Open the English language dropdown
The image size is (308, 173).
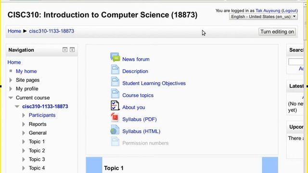(x=263, y=17)
